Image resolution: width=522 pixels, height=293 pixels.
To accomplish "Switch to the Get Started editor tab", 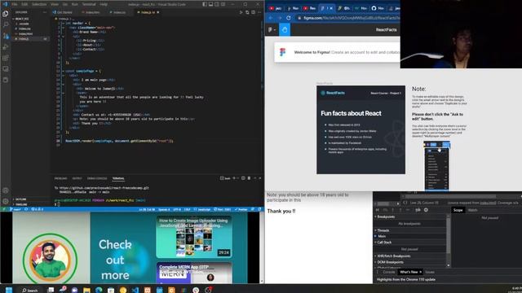I will 63,12.
